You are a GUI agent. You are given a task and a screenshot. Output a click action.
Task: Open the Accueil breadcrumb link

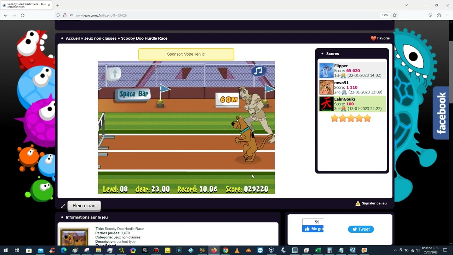[x=73, y=38]
